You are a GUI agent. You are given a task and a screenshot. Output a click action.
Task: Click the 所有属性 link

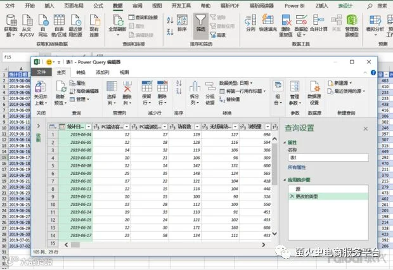point(297,167)
